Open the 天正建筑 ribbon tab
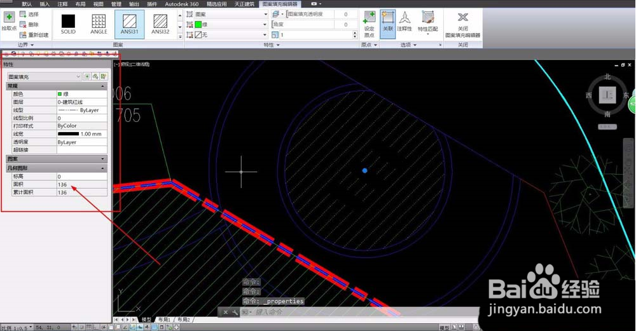This screenshot has width=636, height=331. (x=244, y=4)
